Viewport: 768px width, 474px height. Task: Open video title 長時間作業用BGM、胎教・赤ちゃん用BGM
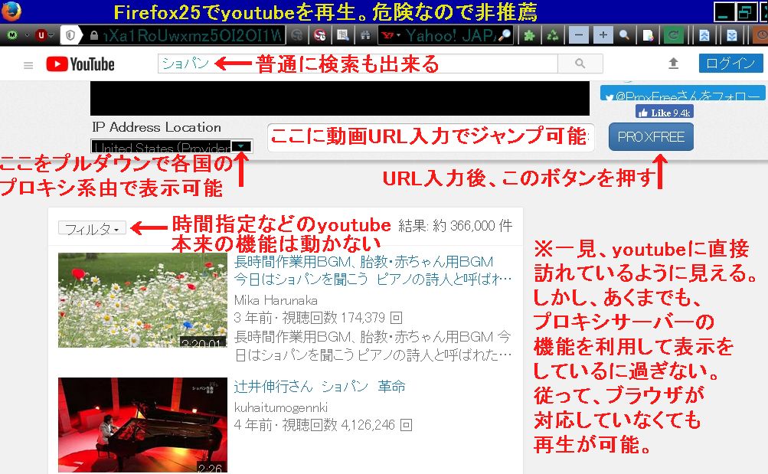pyautogui.click(x=373, y=270)
